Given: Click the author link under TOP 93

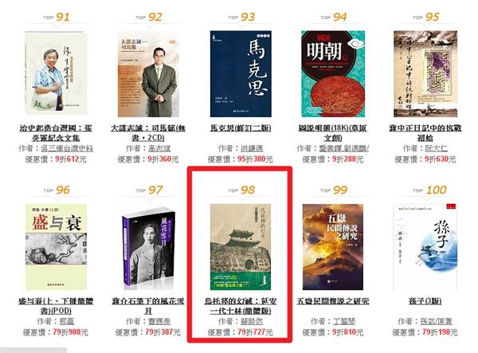Looking at the screenshot, I should 252,148.
